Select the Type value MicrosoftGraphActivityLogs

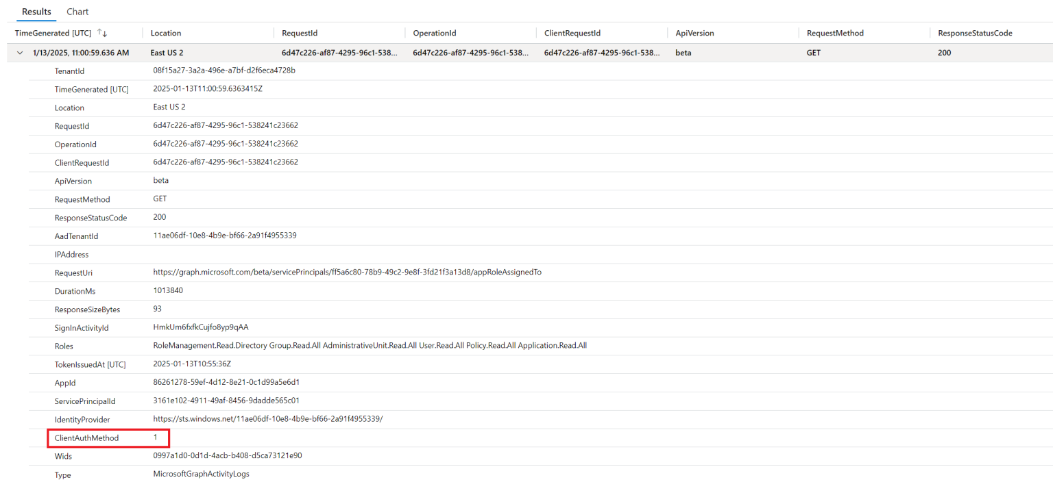[201, 474]
